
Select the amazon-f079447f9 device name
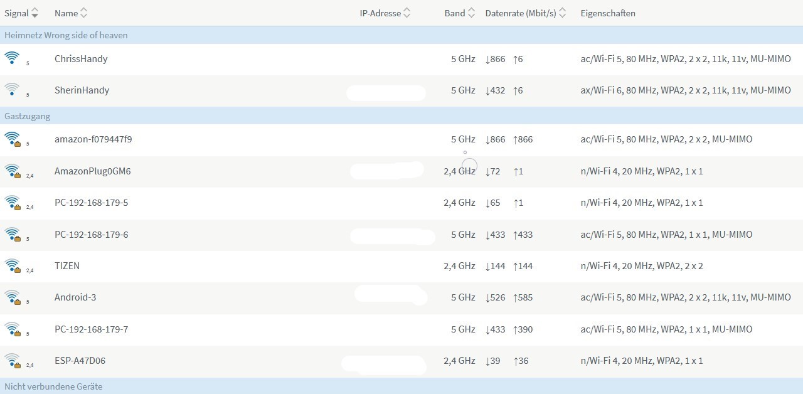[93, 139]
